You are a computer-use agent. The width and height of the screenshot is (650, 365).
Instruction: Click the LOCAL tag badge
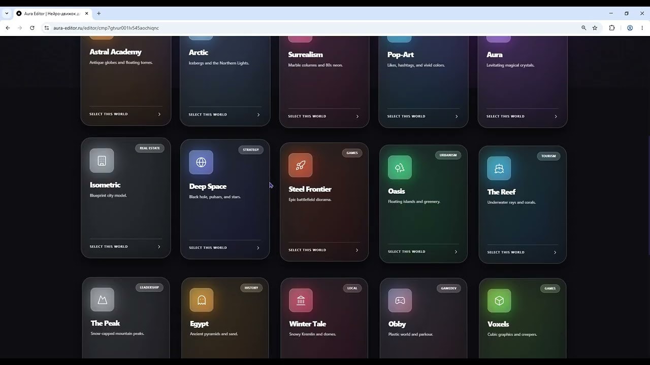(352, 288)
